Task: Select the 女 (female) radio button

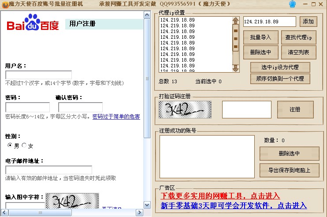Action: (x=24, y=145)
